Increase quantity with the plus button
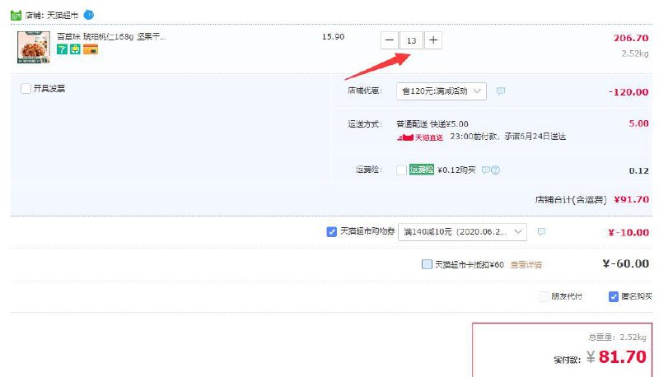Image resolution: width=659 pixels, height=377 pixels. [x=433, y=40]
